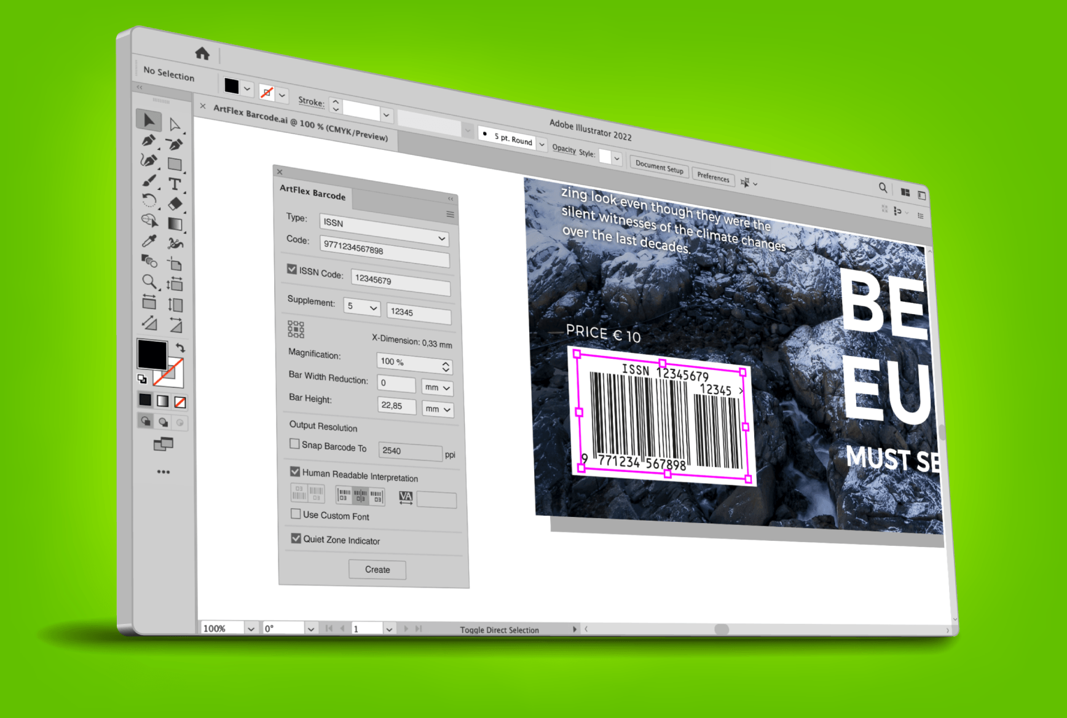Click the underlined Opacity label link

(x=564, y=149)
